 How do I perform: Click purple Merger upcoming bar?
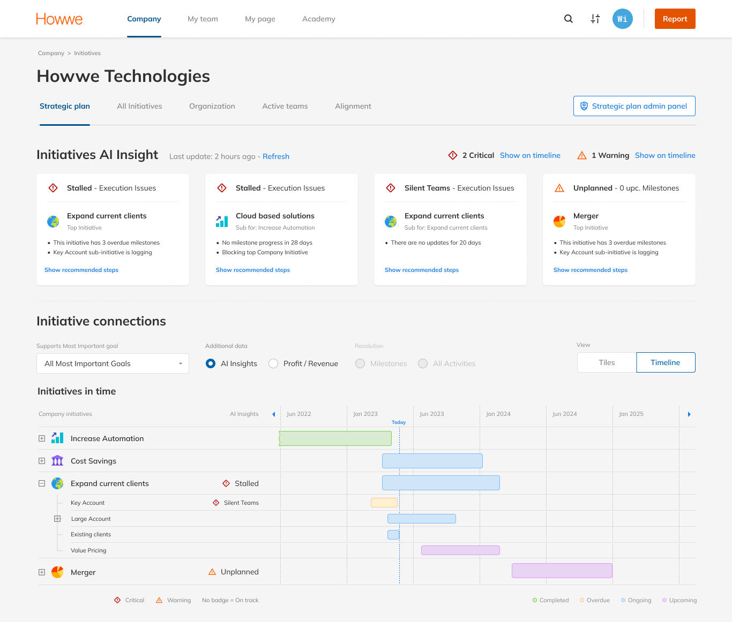click(x=562, y=571)
